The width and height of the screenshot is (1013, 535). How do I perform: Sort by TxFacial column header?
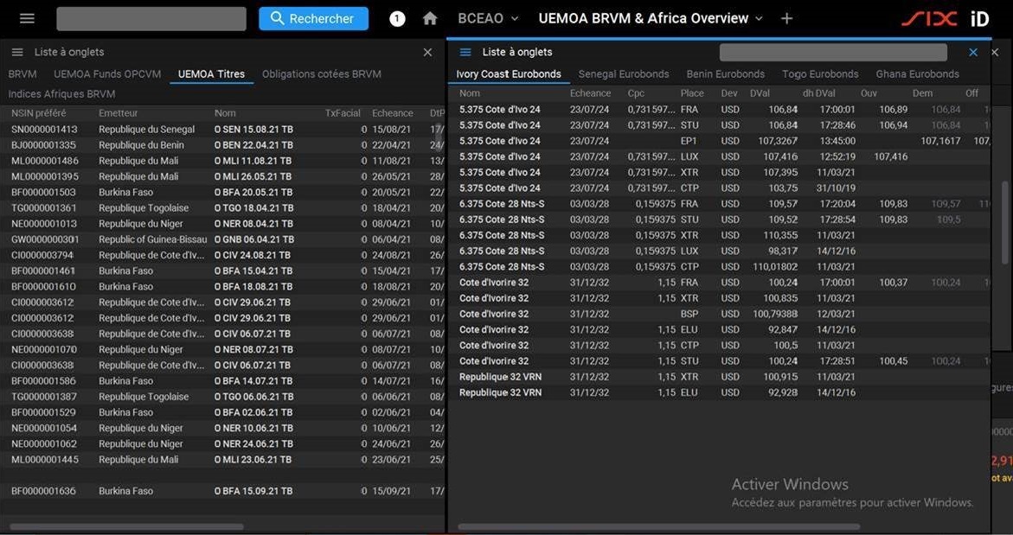[343, 113]
